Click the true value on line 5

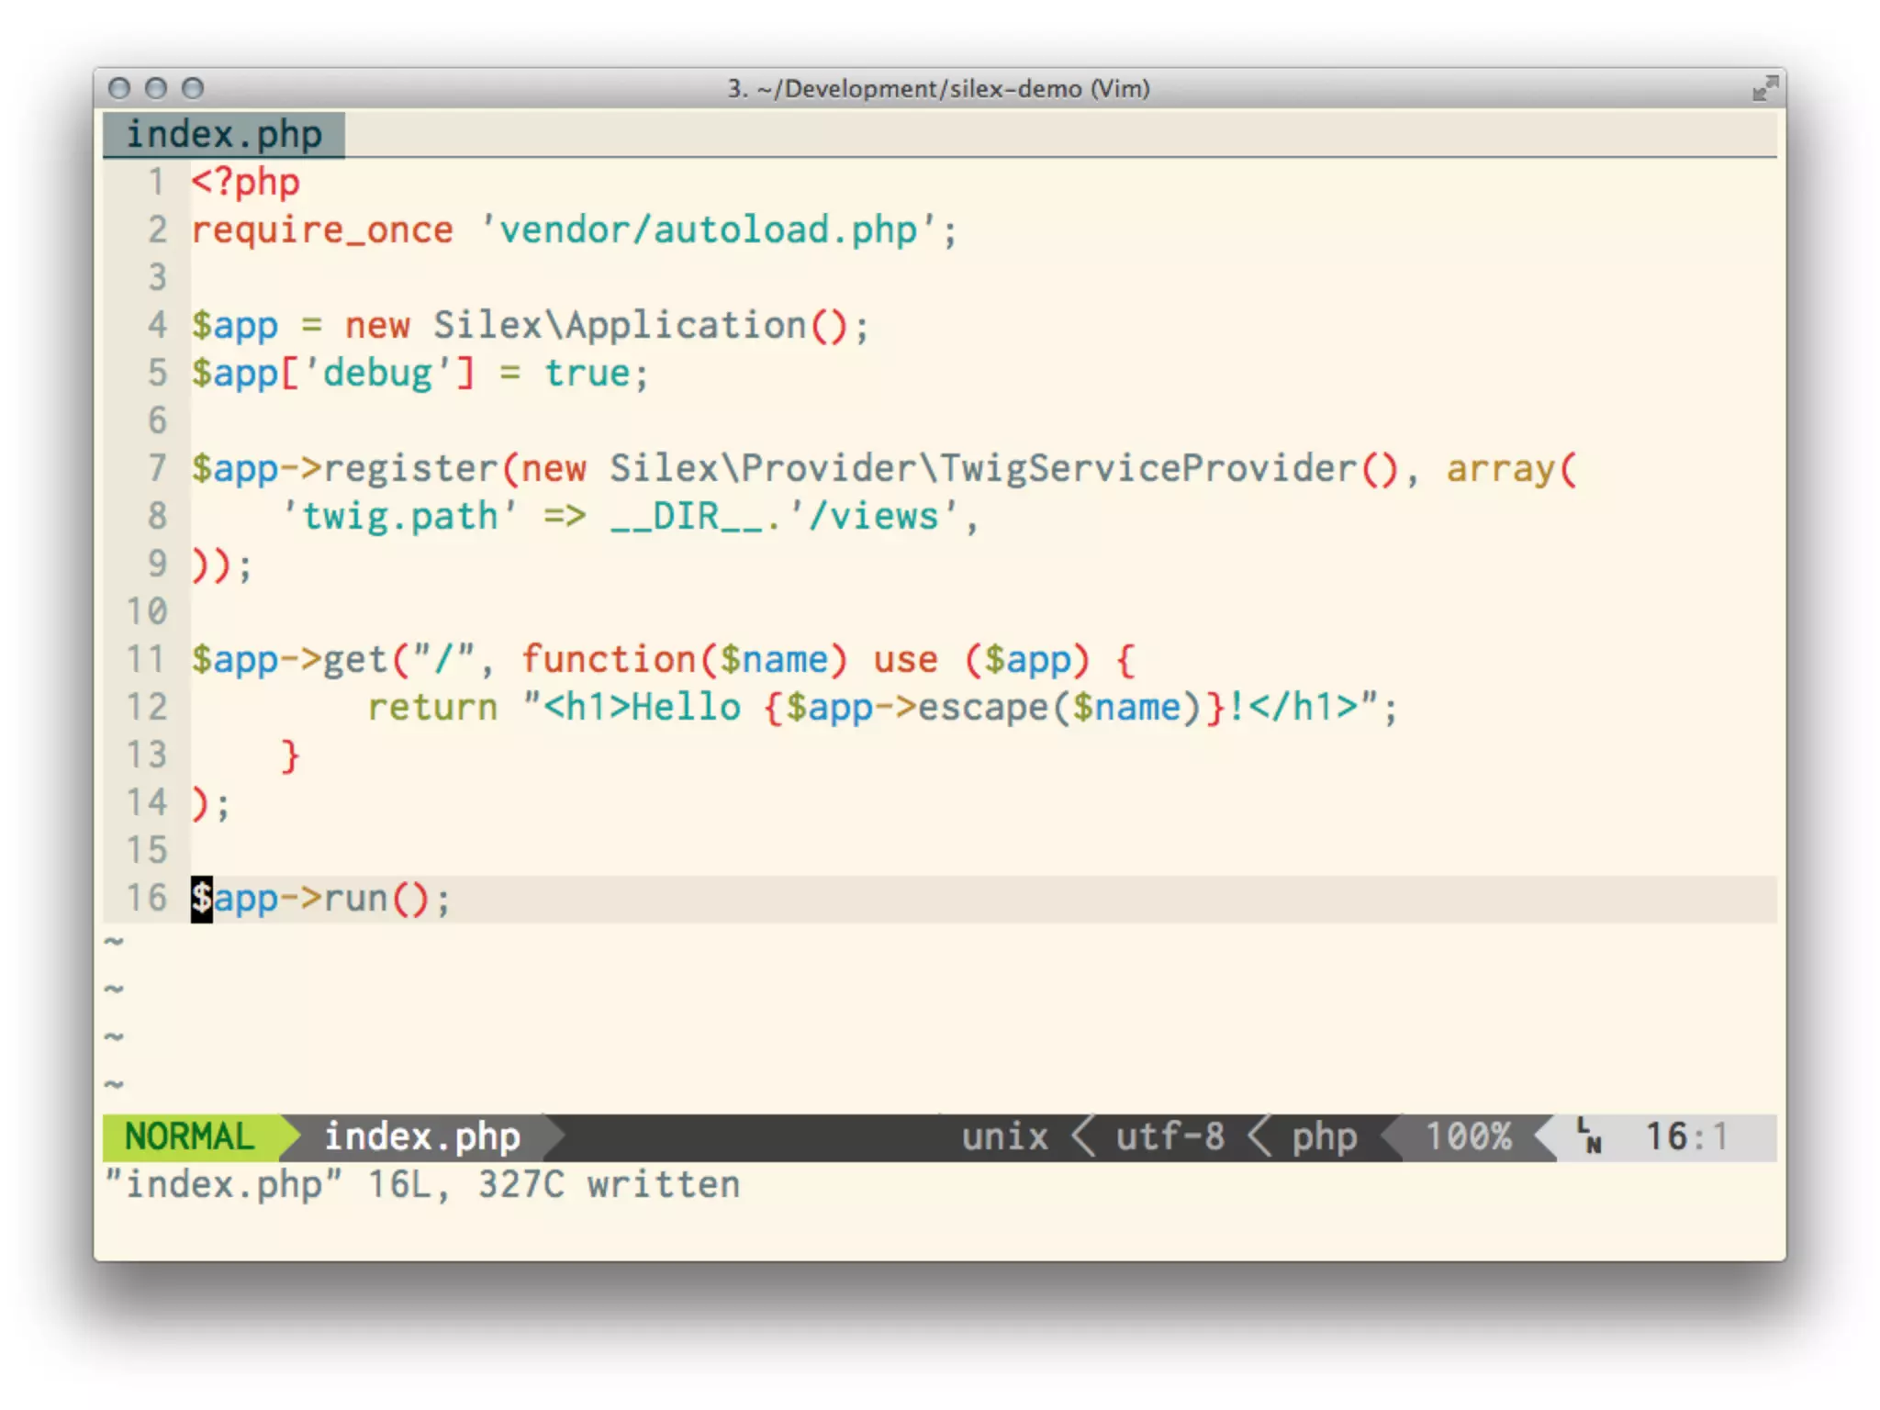click(x=587, y=374)
